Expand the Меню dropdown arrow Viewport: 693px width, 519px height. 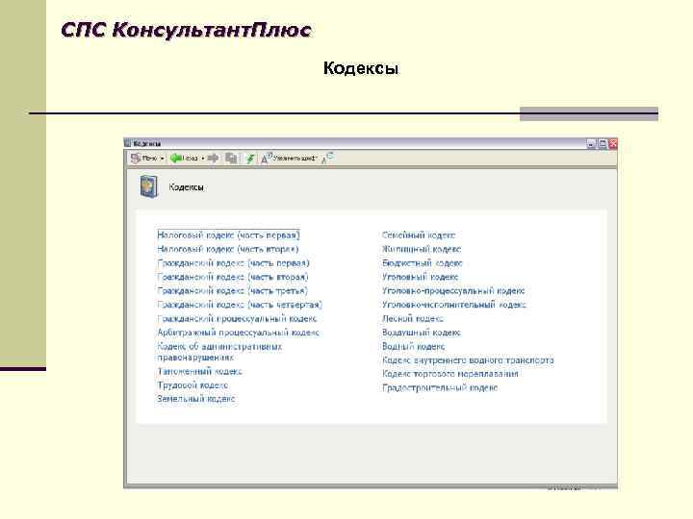pyautogui.click(x=163, y=159)
